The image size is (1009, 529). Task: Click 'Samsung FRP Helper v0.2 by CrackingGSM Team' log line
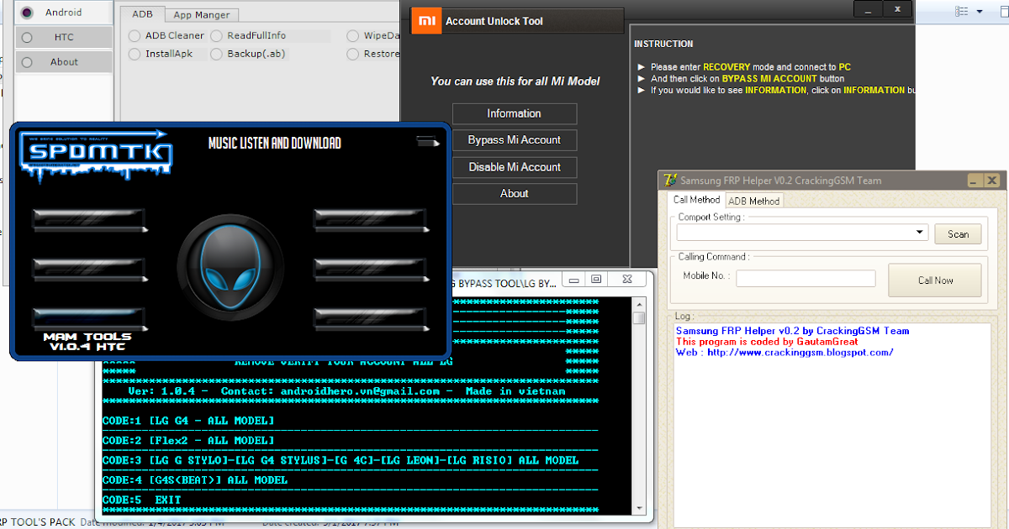792,331
